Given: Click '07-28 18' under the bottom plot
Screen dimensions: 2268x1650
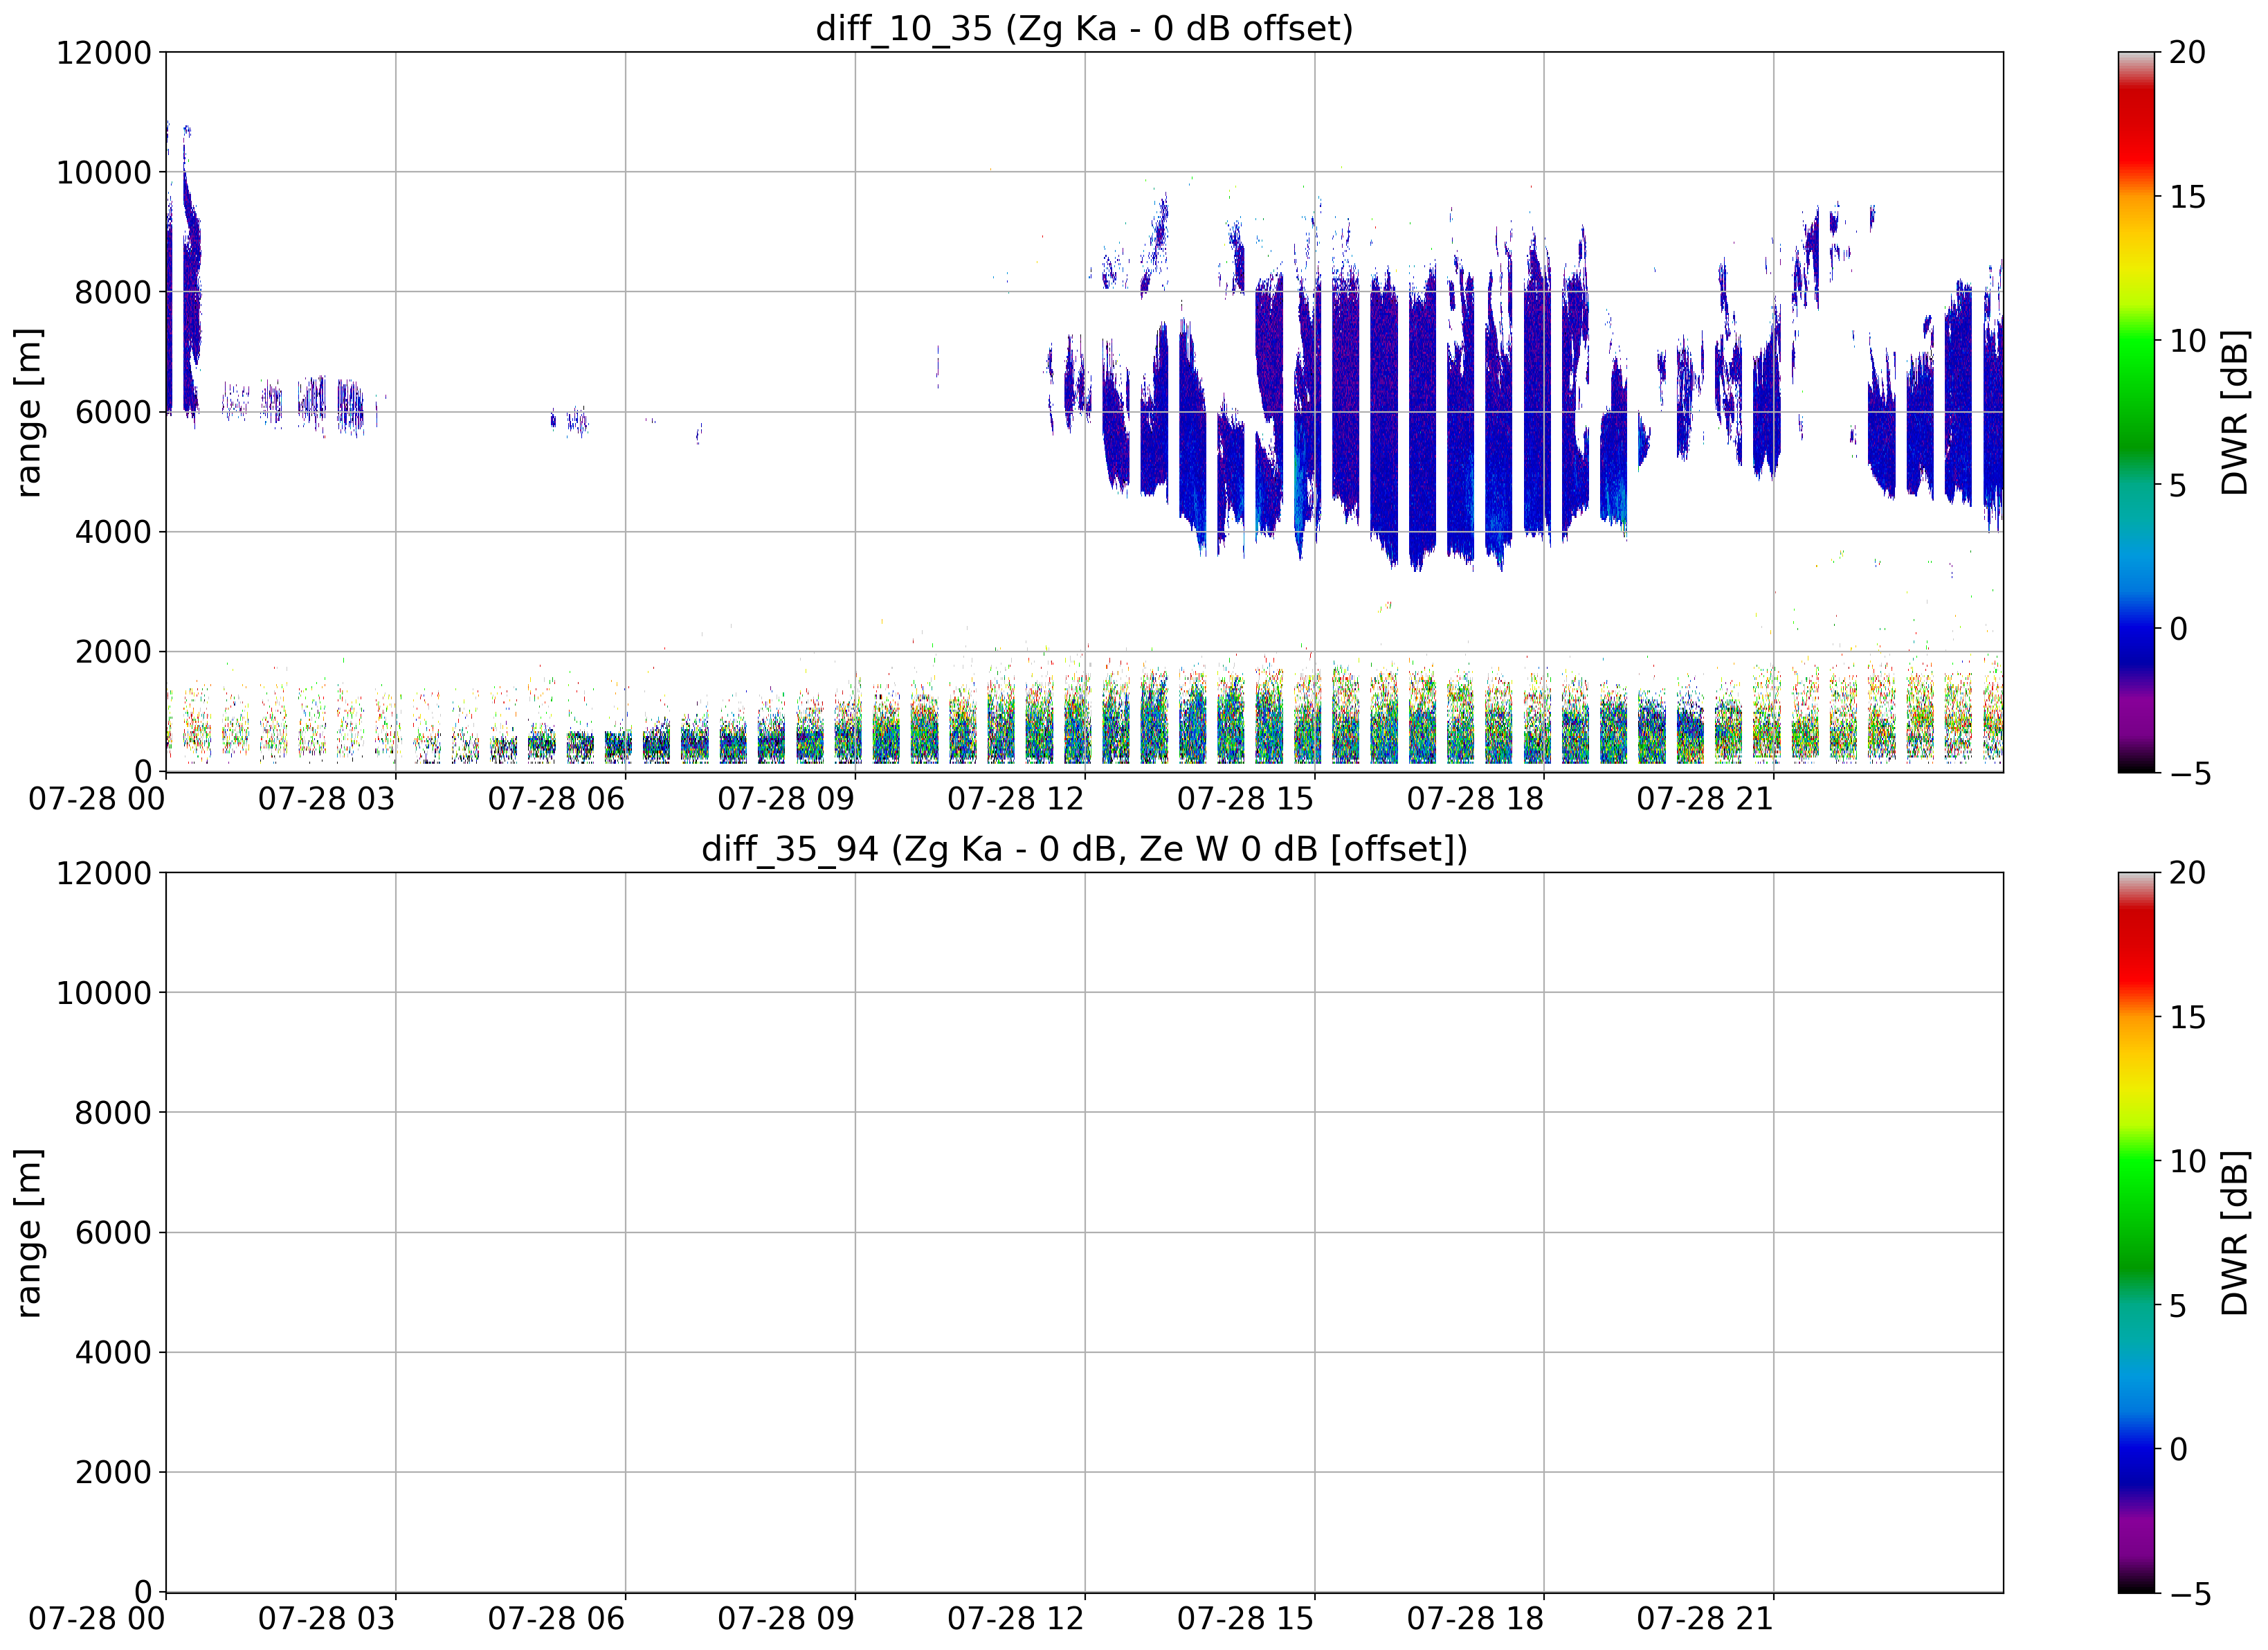Looking at the screenshot, I should pyautogui.click(x=1476, y=1619).
